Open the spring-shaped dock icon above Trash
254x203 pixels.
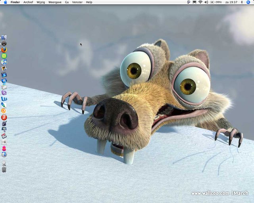[4, 163]
